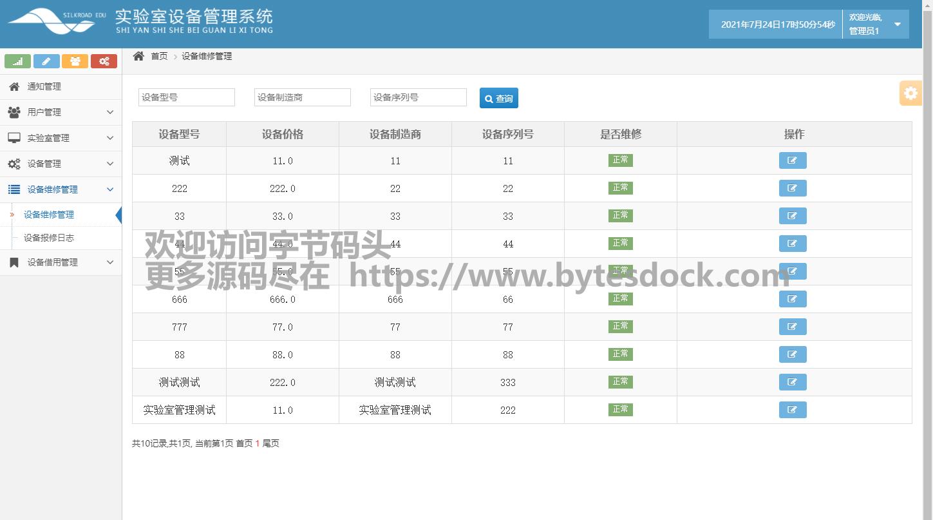Open the orange settings gear panel
The width and height of the screenshot is (933, 520).
[x=910, y=93]
